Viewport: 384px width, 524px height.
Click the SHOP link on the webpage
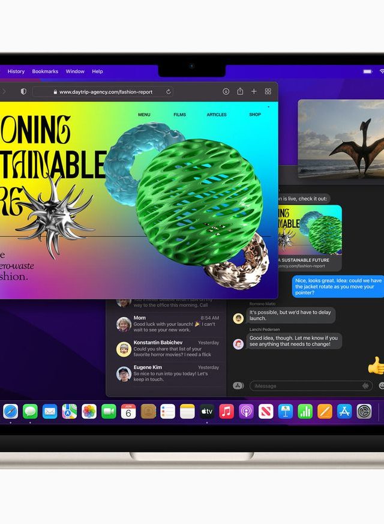255,115
